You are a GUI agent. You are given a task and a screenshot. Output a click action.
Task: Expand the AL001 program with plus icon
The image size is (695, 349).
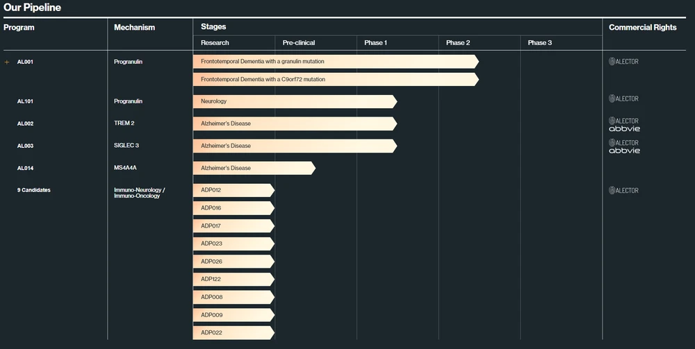pyautogui.click(x=7, y=62)
